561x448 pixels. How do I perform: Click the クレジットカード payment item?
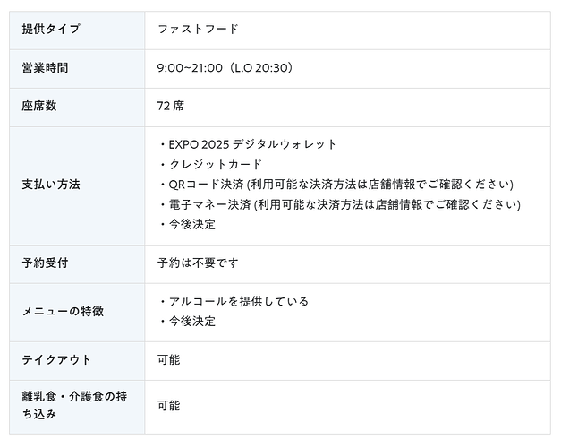[210, 165]
